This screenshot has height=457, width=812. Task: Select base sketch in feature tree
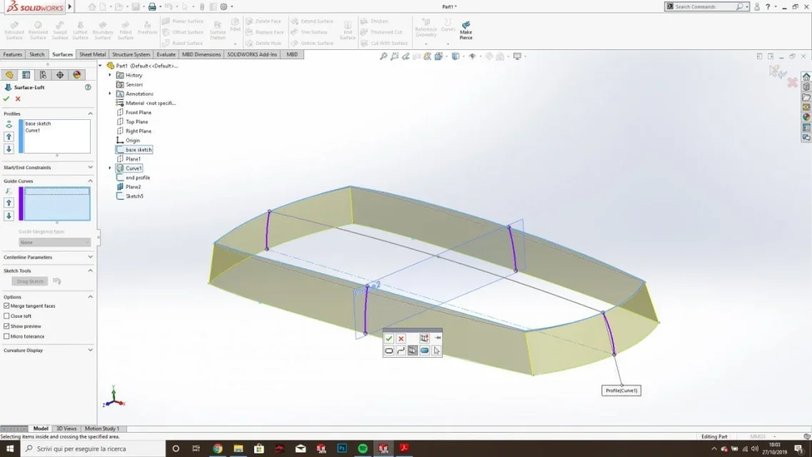pyautogui.click(x=139, y=149)
